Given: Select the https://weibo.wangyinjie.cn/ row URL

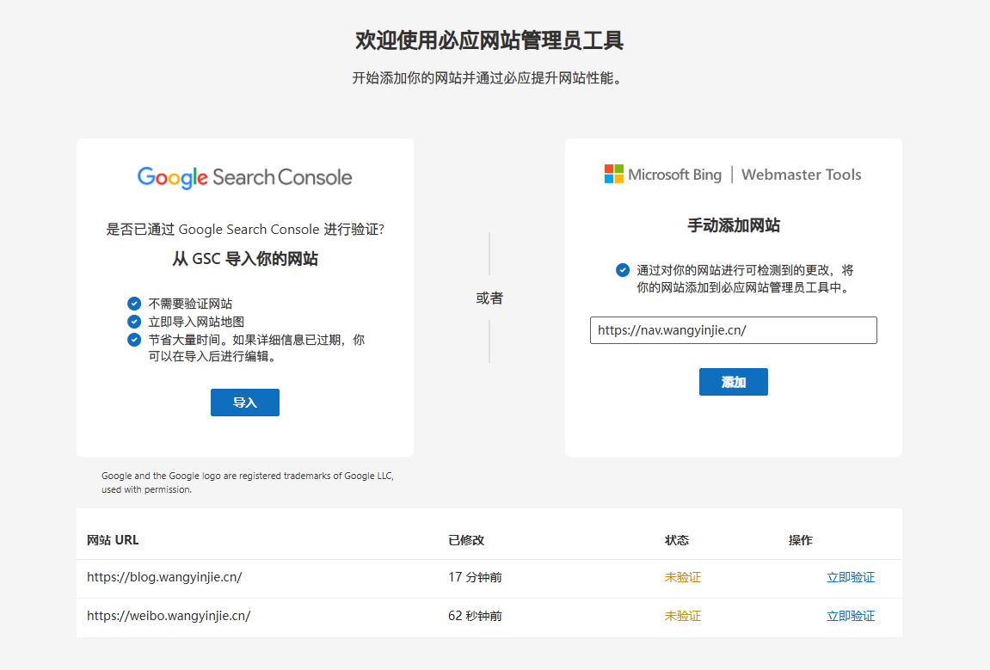Looking at the screenshot, I should [x=169, y=617].
